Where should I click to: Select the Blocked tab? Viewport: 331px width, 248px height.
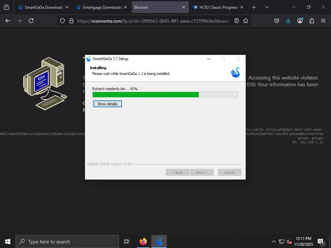(160, 7)
